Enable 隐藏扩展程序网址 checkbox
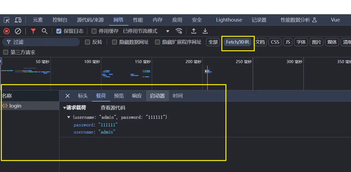Screen dimensions: 351x172 click(x=158, y=42)
